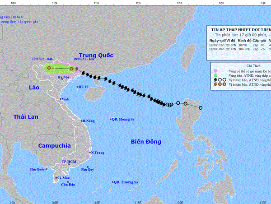Click the storm center marker at 18/07/23 16h
The image size is (271, 204).
71,69
